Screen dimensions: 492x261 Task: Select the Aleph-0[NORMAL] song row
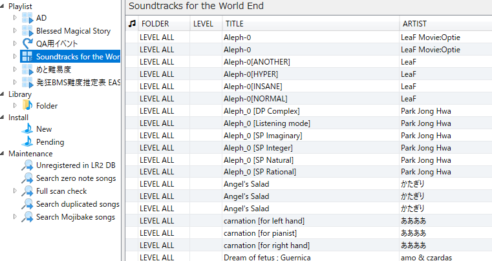pyautogui.click(x=309, y=98)
